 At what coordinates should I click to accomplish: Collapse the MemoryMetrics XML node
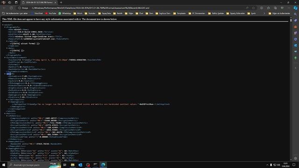7,141
